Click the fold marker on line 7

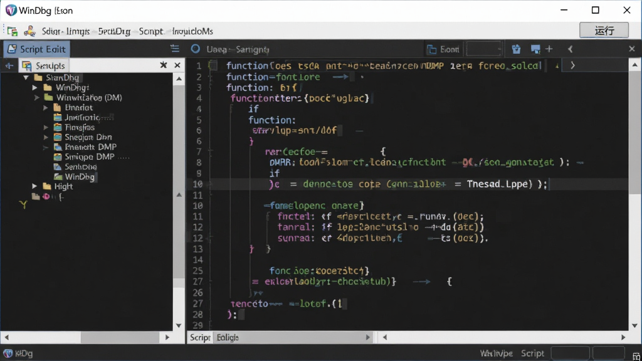click(x=211, y=152)
